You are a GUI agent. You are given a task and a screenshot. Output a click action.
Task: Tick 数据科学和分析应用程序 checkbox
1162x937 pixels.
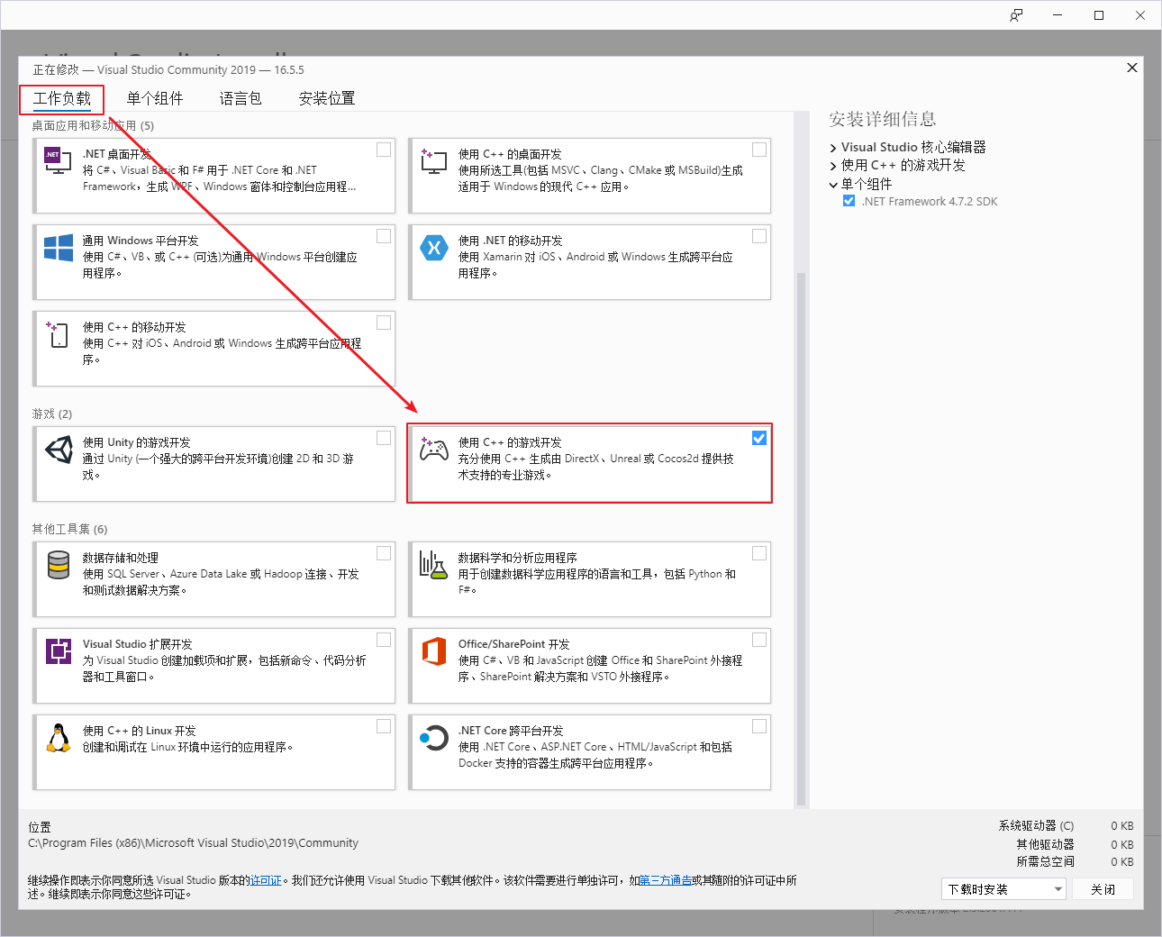759,553
